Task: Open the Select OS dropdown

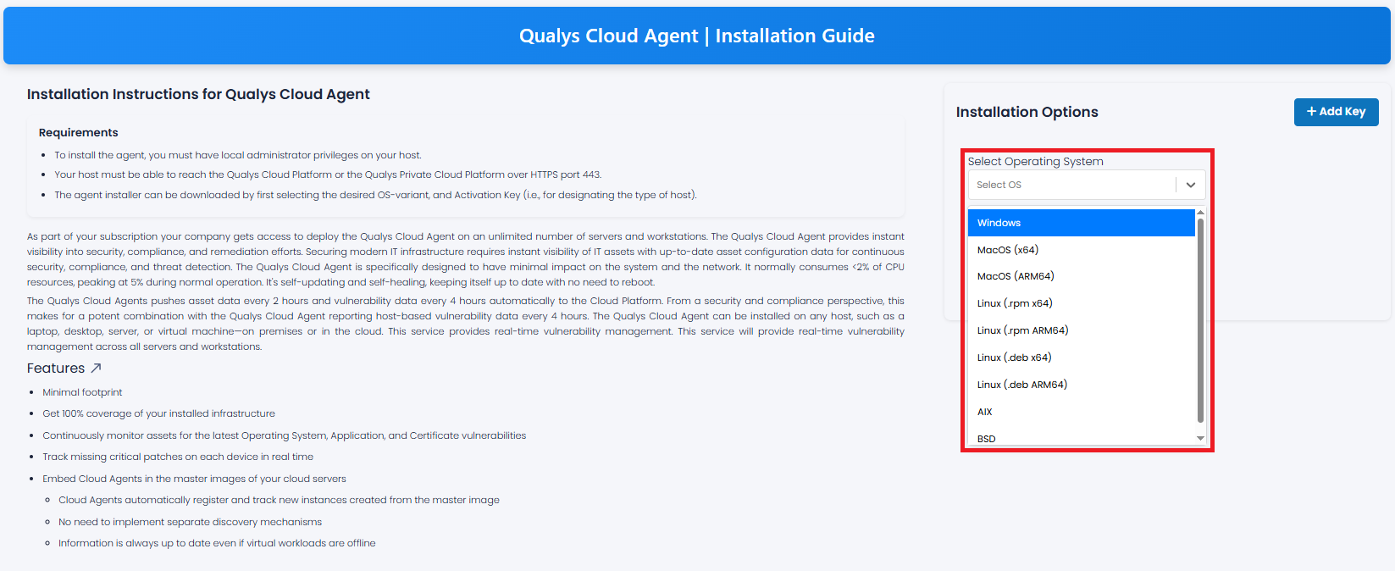Action: click(1087, 185)
